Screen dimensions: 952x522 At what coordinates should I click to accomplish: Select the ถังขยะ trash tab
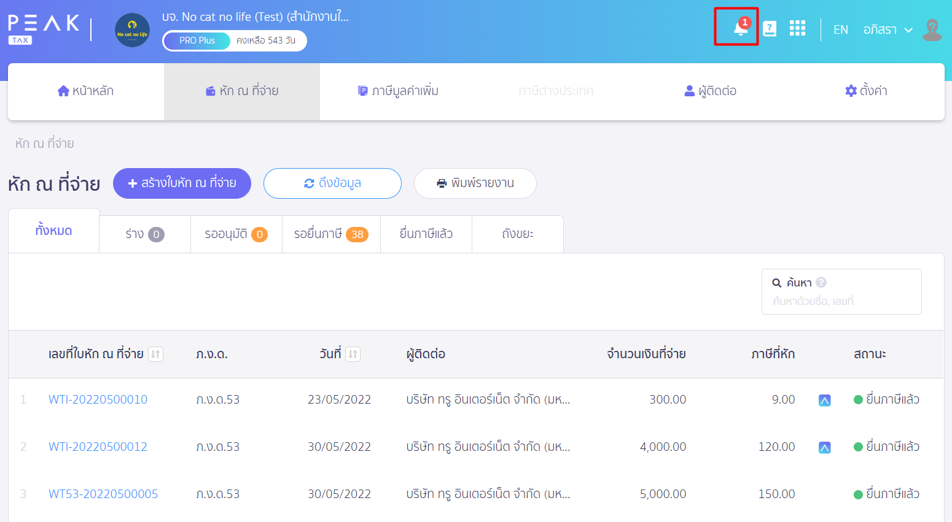(x=518, y=234)
